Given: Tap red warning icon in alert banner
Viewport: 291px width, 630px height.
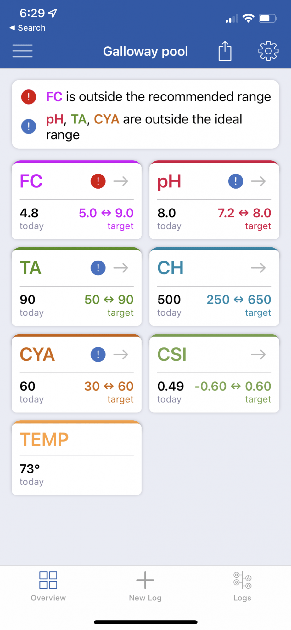Looking at the screenshot, I should click(x=29, y=97).
